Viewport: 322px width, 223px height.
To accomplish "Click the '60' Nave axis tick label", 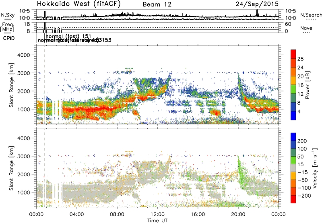I will pyautogui.click(x=288, y=24).
